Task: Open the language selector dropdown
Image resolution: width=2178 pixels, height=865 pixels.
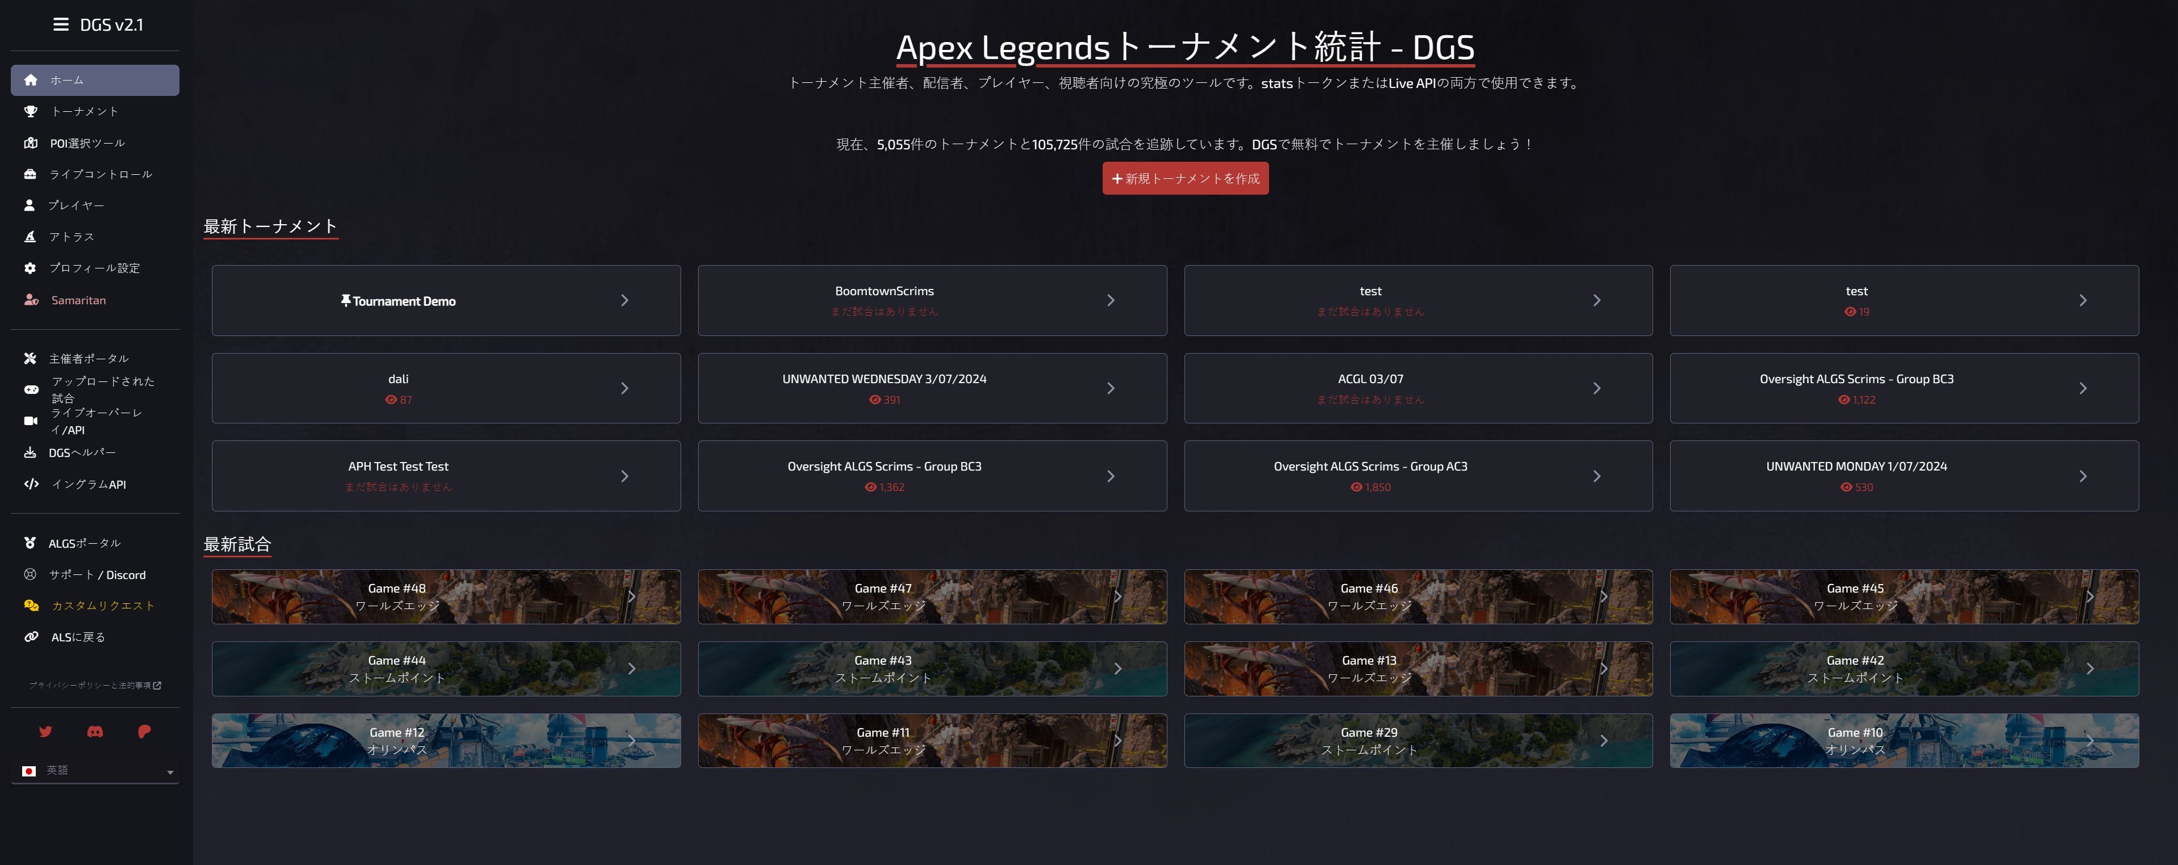Action: click(x=95, y=770)
